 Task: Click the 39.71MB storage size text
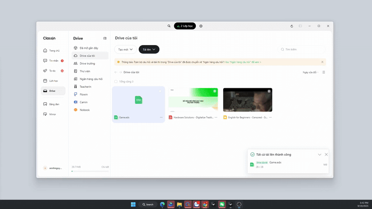click(x=76, y=167)
